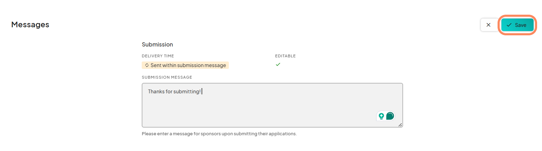542x151 pixels.
Task: Click the textarea resize handle corner
Action: click(400, 125)
